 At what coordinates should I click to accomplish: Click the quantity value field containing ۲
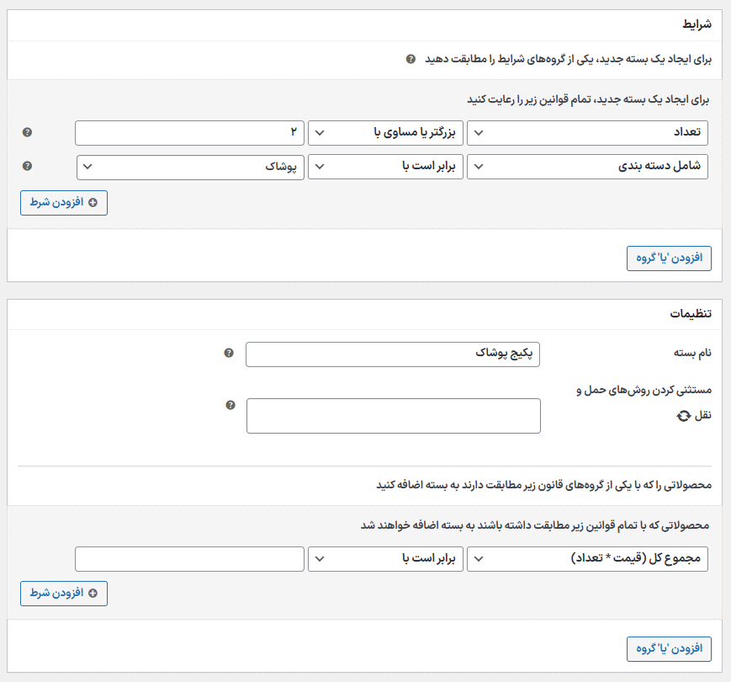[x=190, y=133]
